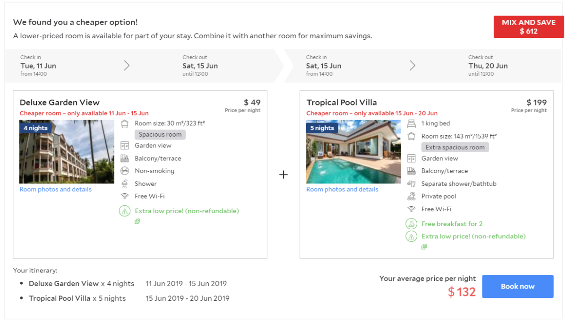Open the copy icon under Deluxe Garden non-refundable note

tap(137, 221)
